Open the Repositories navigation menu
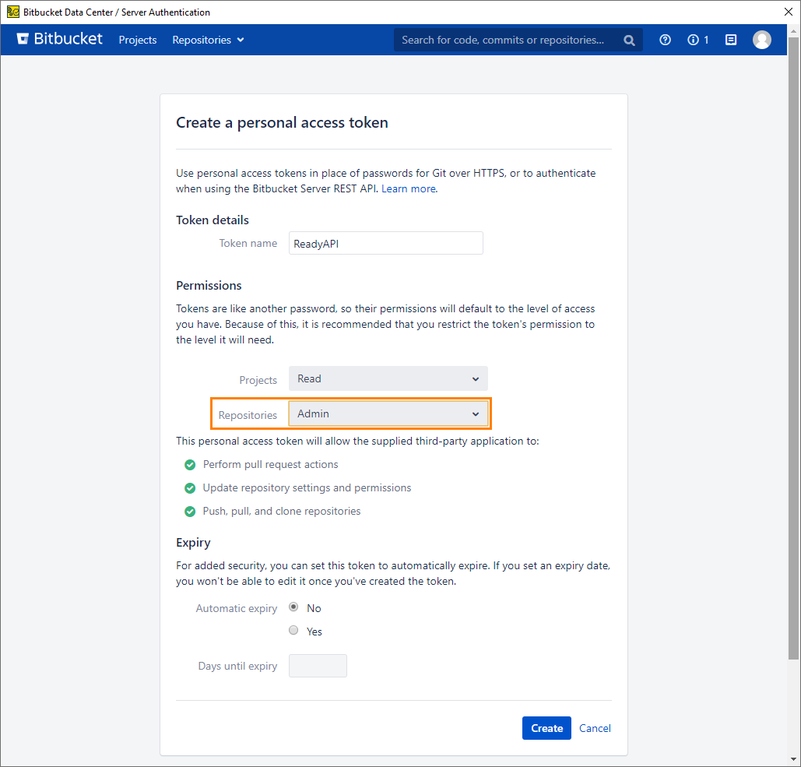The image size is (801, 767). (x=202, y=39)
